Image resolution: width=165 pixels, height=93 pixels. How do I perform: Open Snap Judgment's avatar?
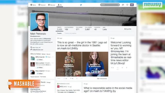[x=32, y=72]
